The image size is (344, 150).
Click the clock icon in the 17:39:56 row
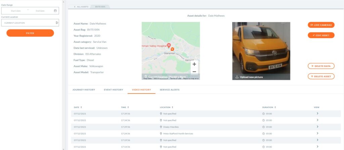263,114
